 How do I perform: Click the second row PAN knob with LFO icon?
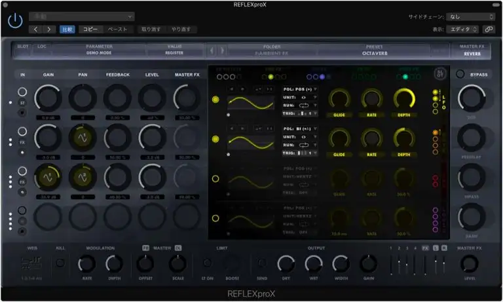click(x=83, y=138)
